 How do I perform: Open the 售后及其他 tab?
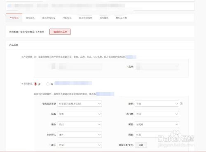[x=121, y=18]
